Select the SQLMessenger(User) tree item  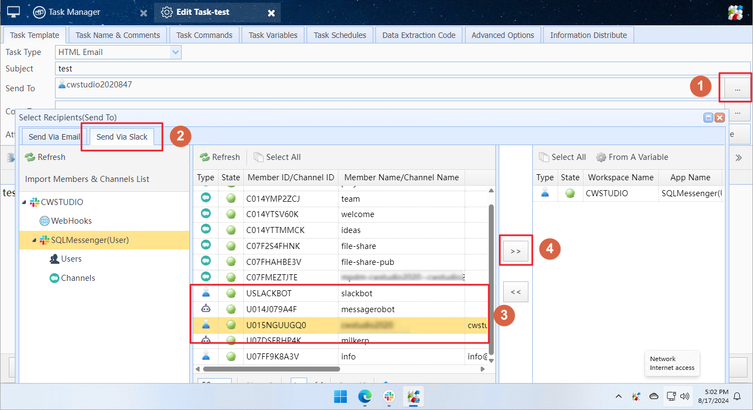pyautogui.click(x=84, y=240)
